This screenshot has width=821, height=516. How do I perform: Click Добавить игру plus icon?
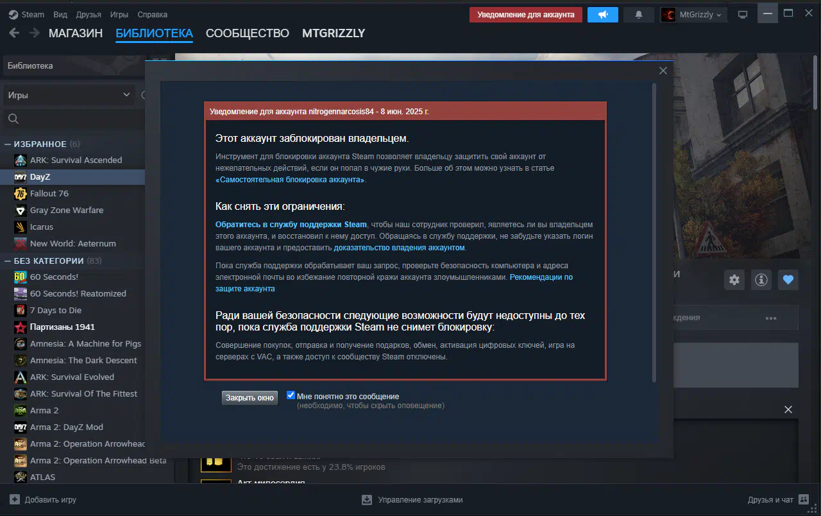[x=15, y=499]
